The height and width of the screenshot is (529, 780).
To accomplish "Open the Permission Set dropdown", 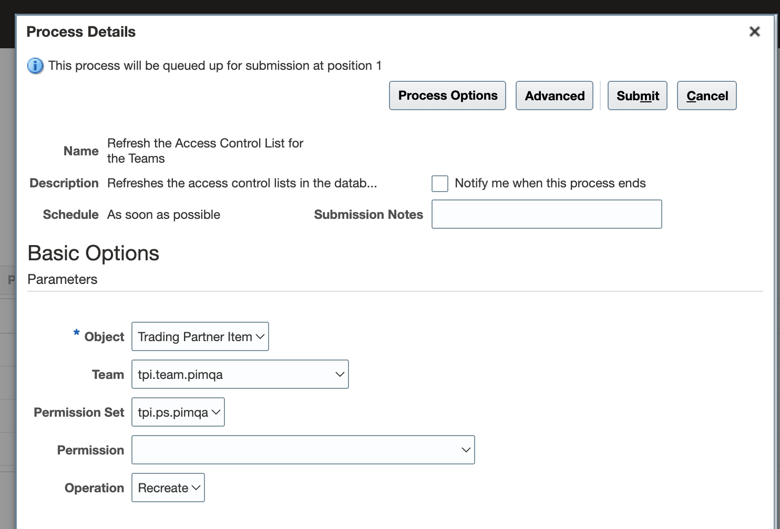I will (178, 412).
